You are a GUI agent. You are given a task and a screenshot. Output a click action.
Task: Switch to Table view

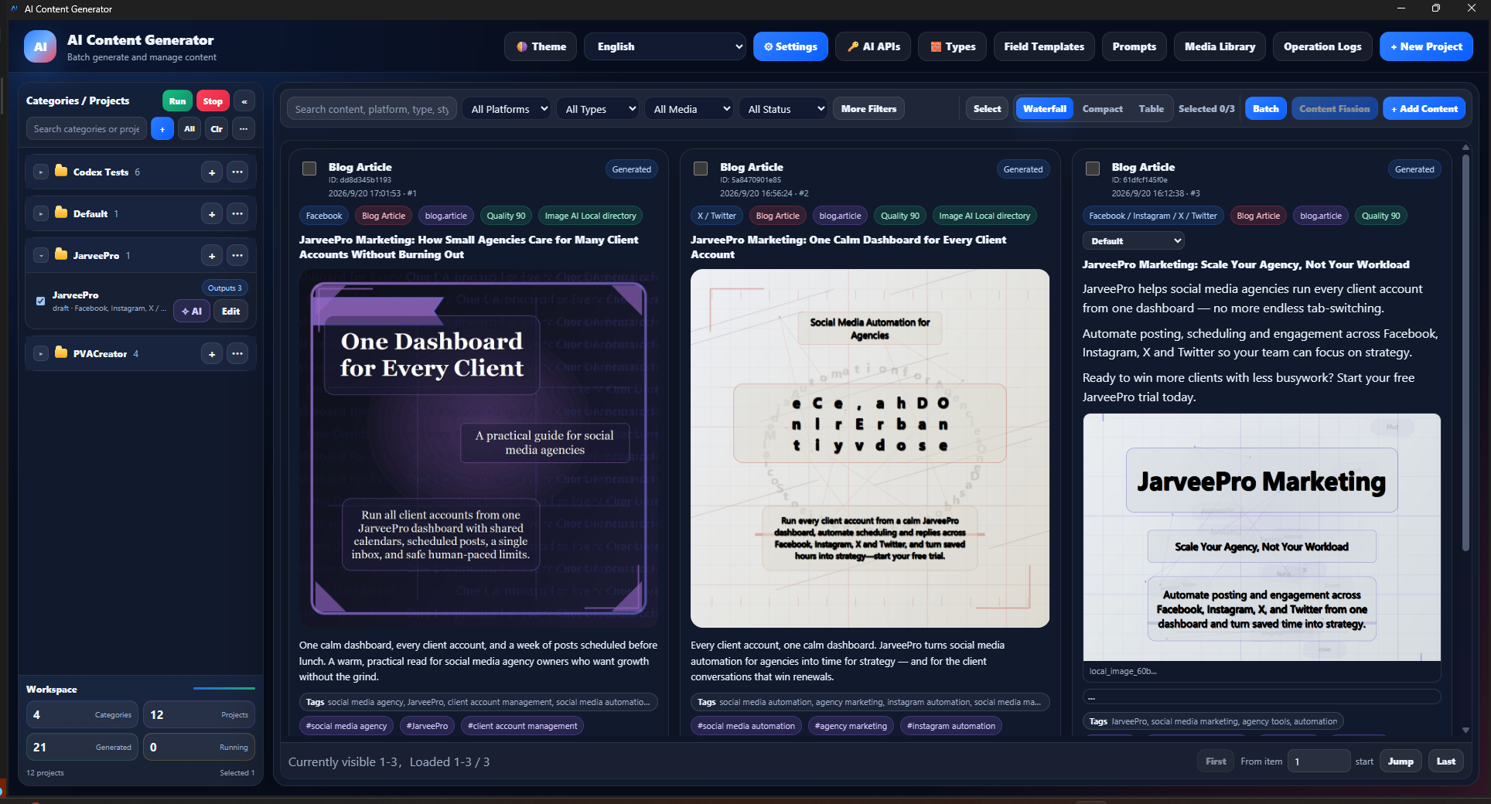click(1151, 109)
